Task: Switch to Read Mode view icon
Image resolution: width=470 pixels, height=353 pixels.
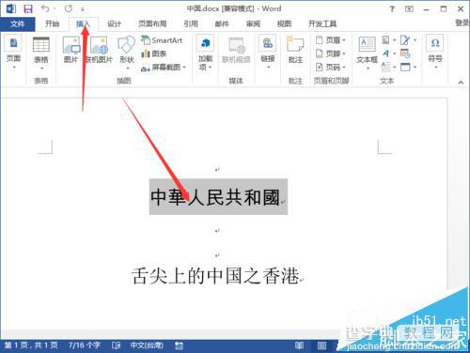Action: pos(299,345)
